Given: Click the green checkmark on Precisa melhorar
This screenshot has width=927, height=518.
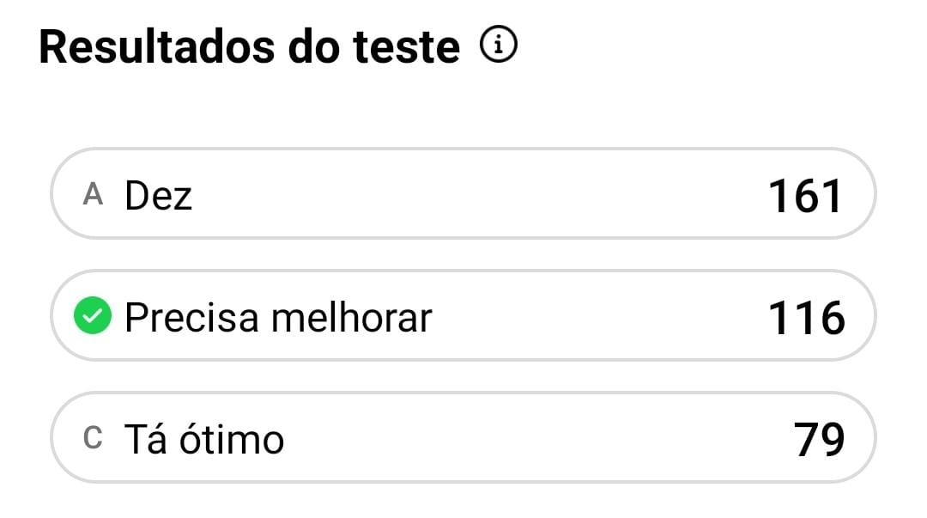Looking at the screenshot, I should tap(92, 318).
